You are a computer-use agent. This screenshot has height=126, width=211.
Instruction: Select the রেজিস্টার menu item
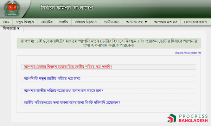pos(46,22)
